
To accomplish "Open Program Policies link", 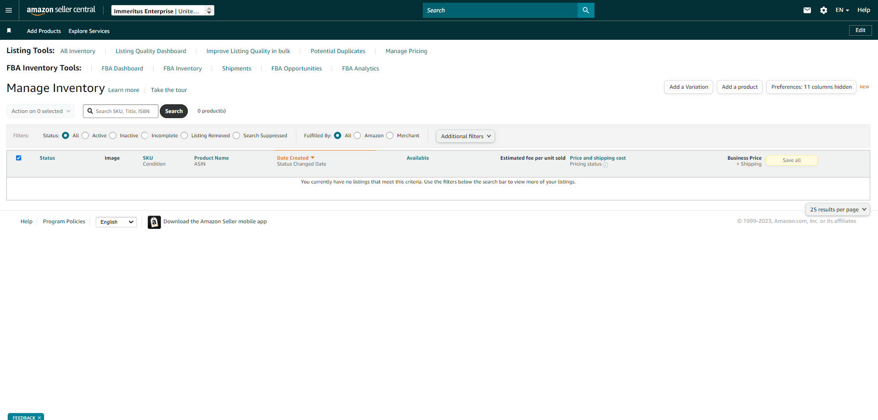I will (64, 221).
